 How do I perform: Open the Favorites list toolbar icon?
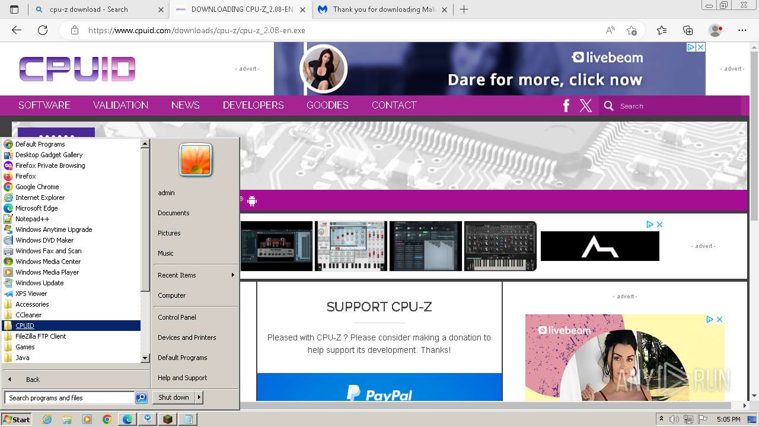pos(662,30)
